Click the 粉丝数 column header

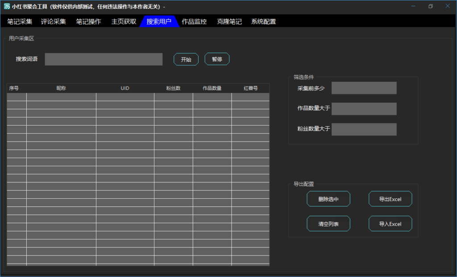(174, 88)
